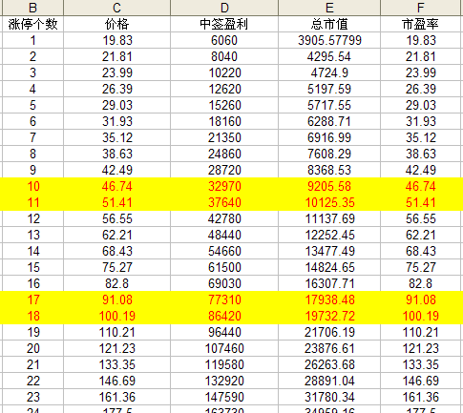Select 26.39 in the 市盈率 column
This screenshot has width=463, height=413.
click(421, 89)
